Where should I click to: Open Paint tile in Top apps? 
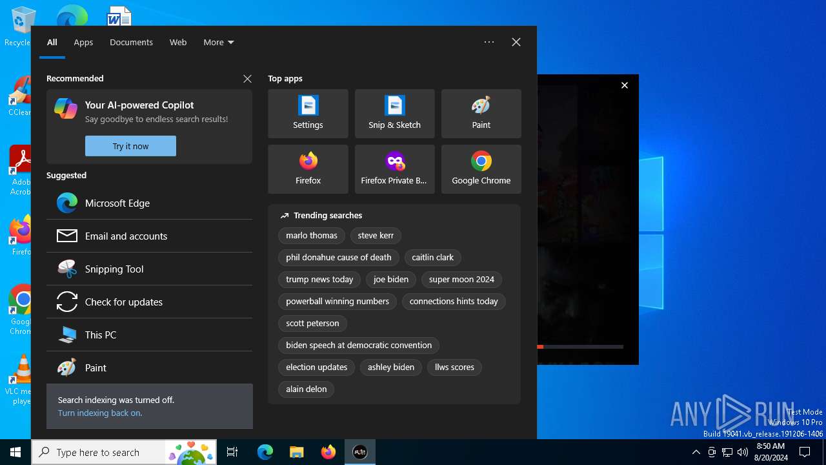pyautogui.click(x=481, y=114)
